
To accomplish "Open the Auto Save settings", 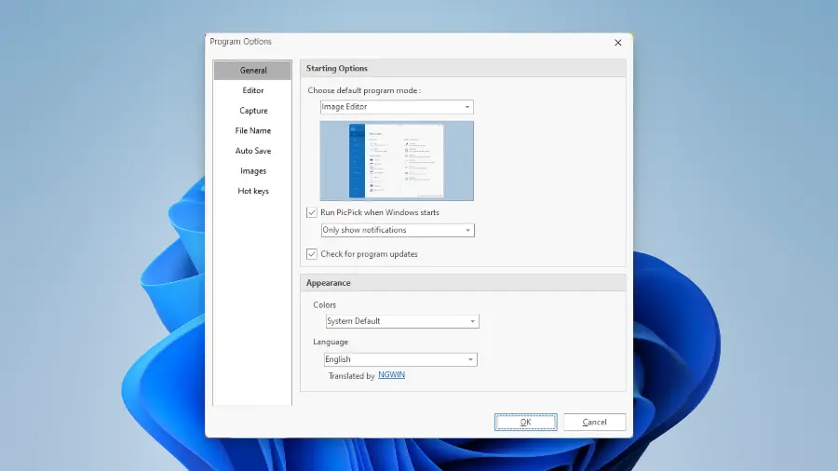I will coord(252,151).
